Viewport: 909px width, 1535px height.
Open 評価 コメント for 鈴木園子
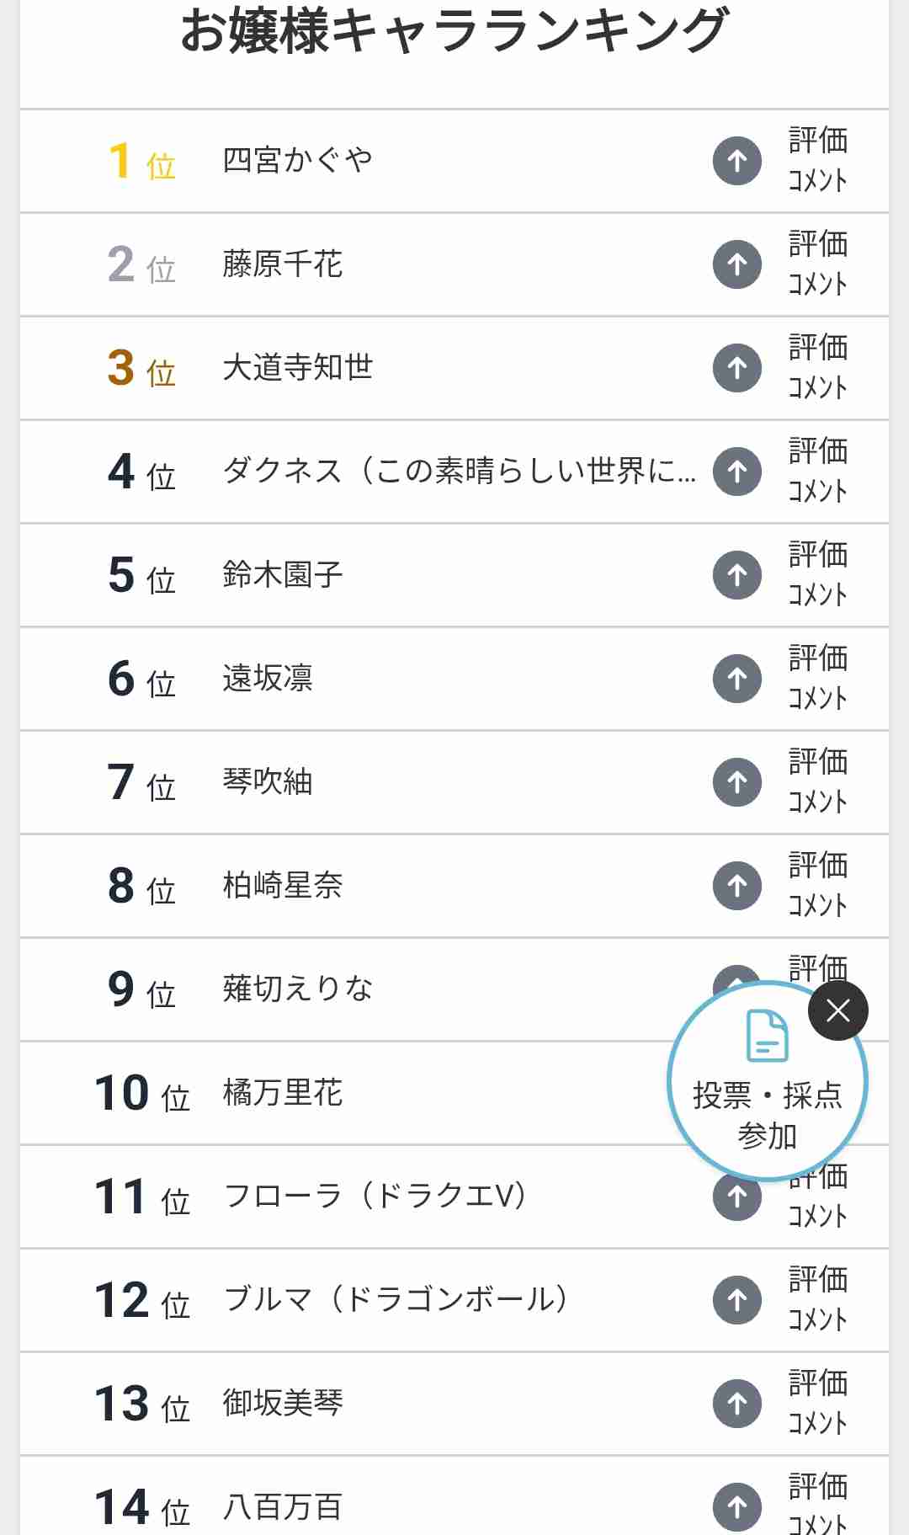click(817, 574)
